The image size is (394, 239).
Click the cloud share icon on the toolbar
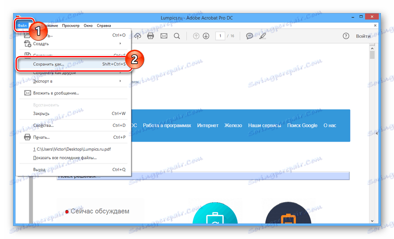pos(138,36)
